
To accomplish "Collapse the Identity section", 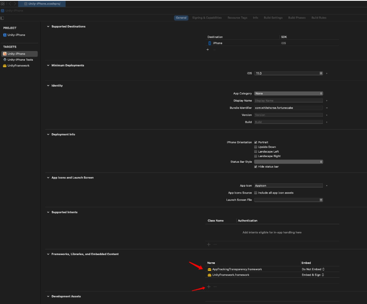I will pos(48,85).
